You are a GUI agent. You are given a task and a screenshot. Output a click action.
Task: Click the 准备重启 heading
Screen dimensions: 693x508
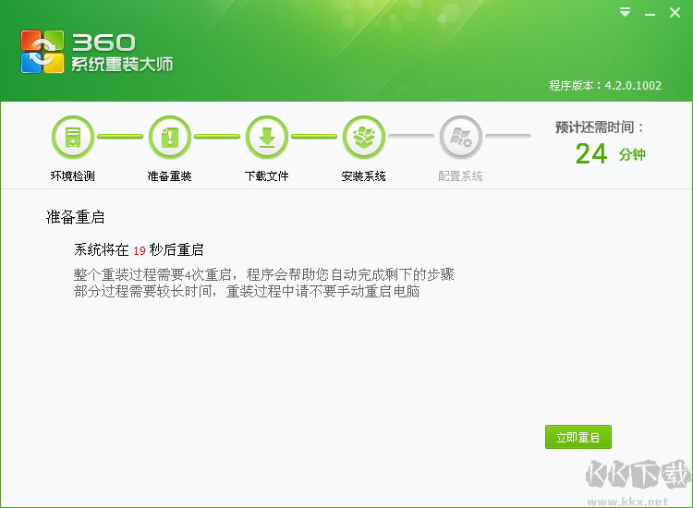click(75, 218)
